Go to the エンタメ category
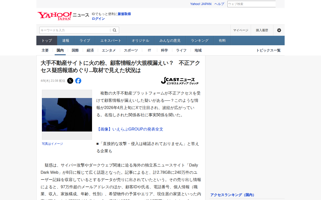 (109, 50)
